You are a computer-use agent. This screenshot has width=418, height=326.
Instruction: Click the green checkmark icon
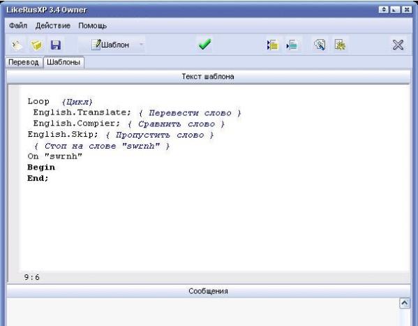tap(204, 44)
